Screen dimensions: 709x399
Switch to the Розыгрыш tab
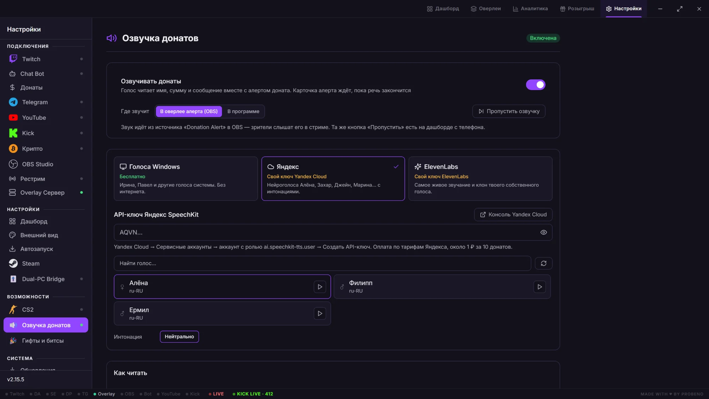[x=577, y=9]
